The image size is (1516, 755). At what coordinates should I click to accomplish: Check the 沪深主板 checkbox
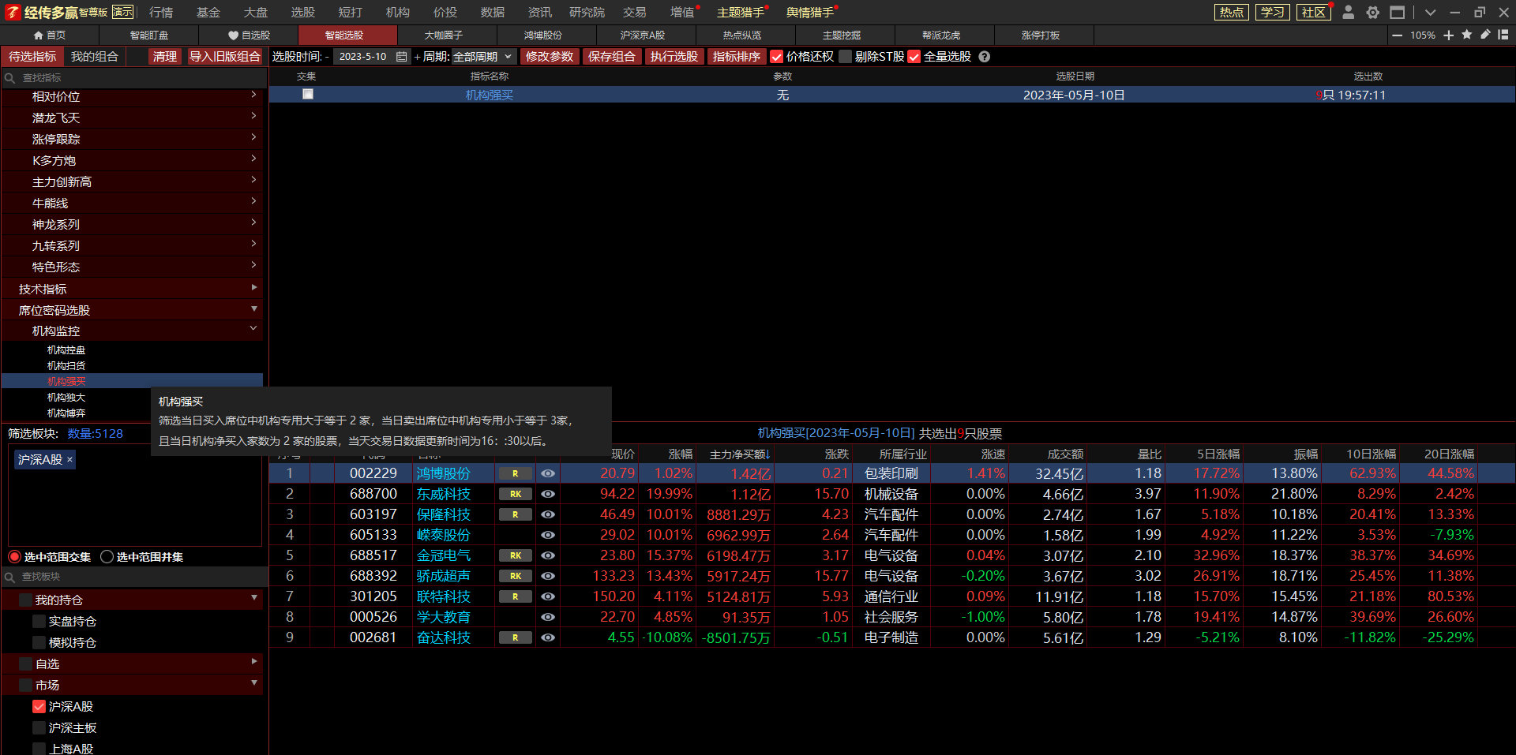coord(39,727)
